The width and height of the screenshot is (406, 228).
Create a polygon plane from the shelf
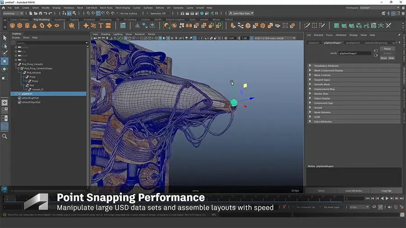point(50,26)
